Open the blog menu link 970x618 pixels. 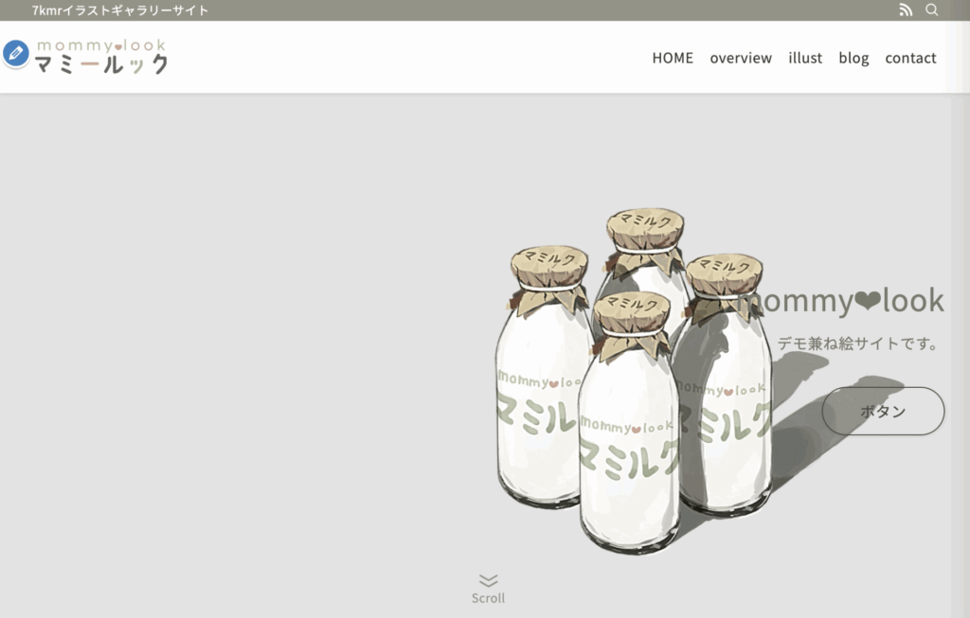[x=853, y=58]
